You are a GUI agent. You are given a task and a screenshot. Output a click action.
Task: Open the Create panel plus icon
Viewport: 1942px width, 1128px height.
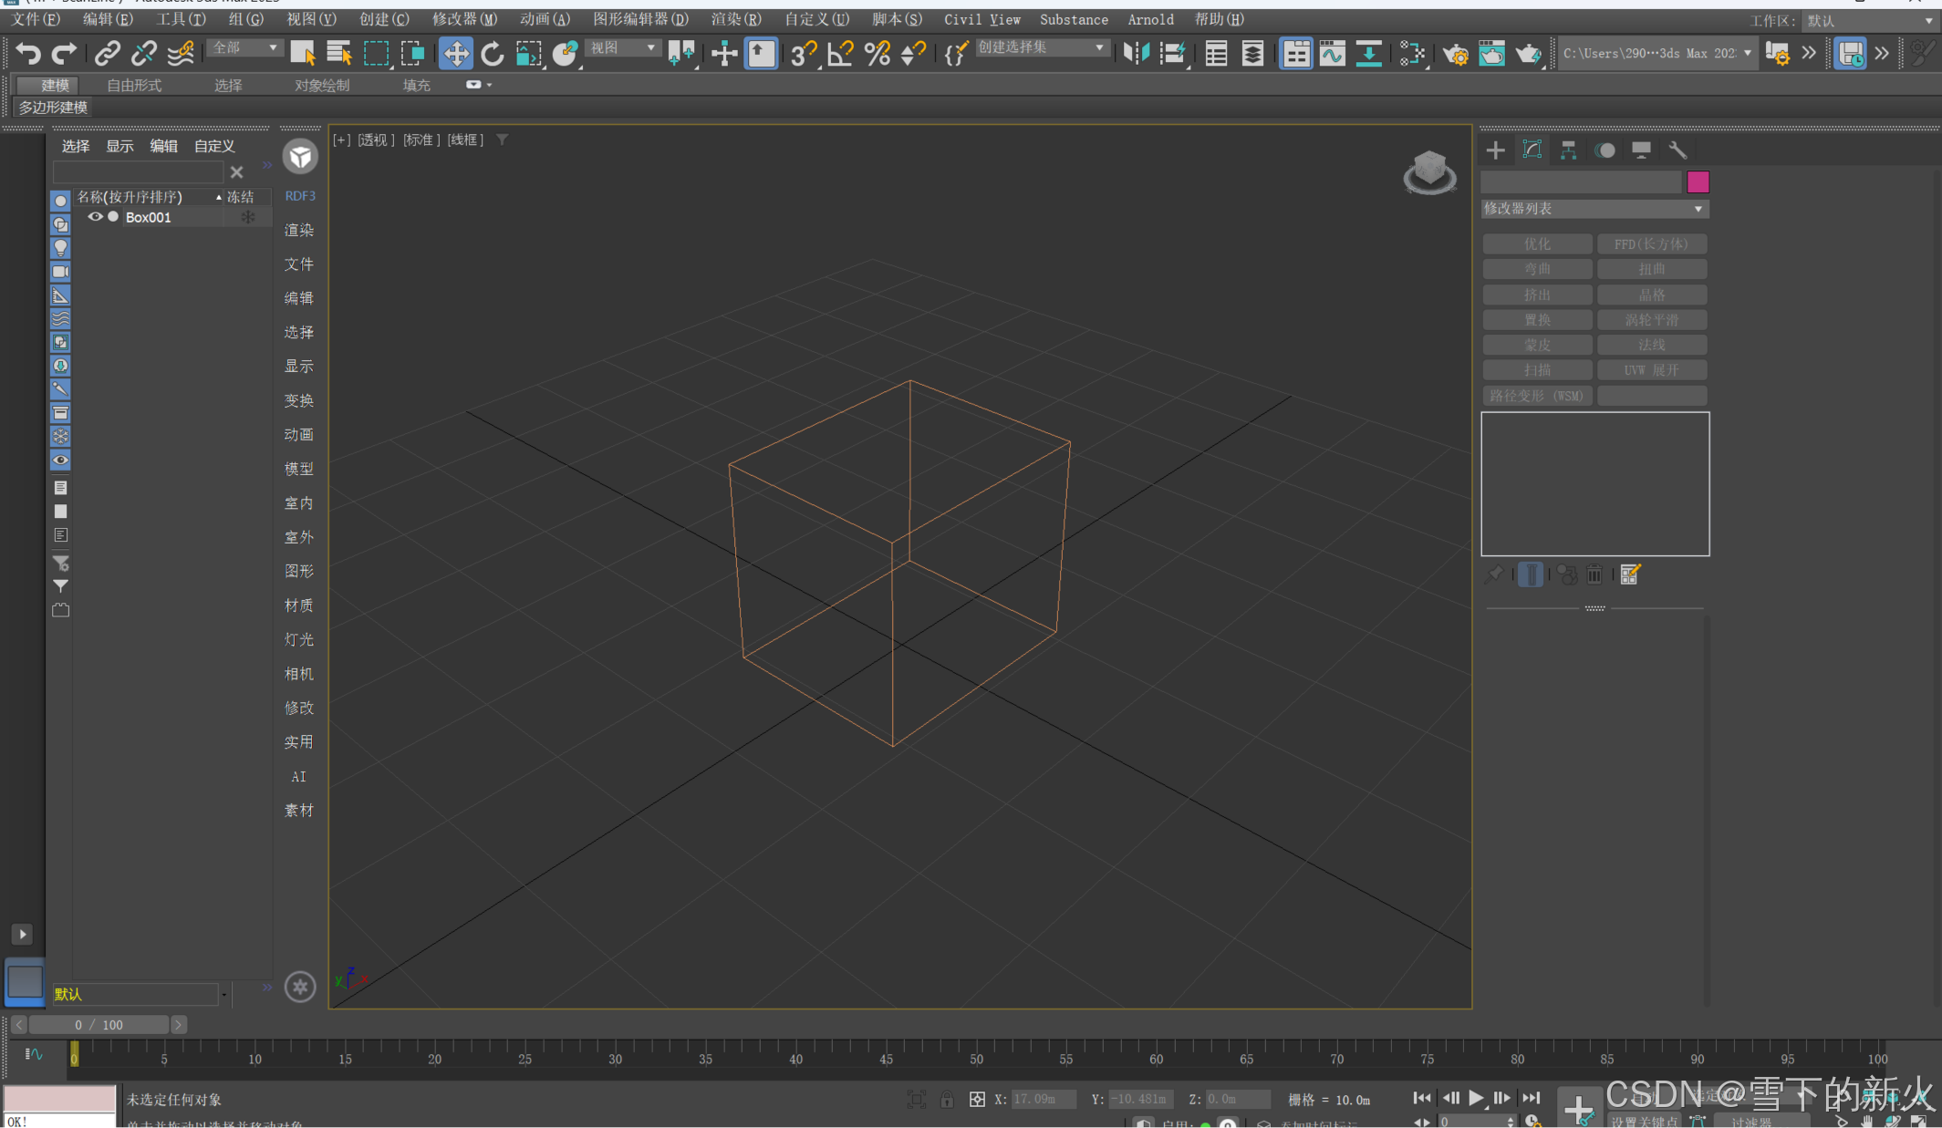pos(1495,150)
